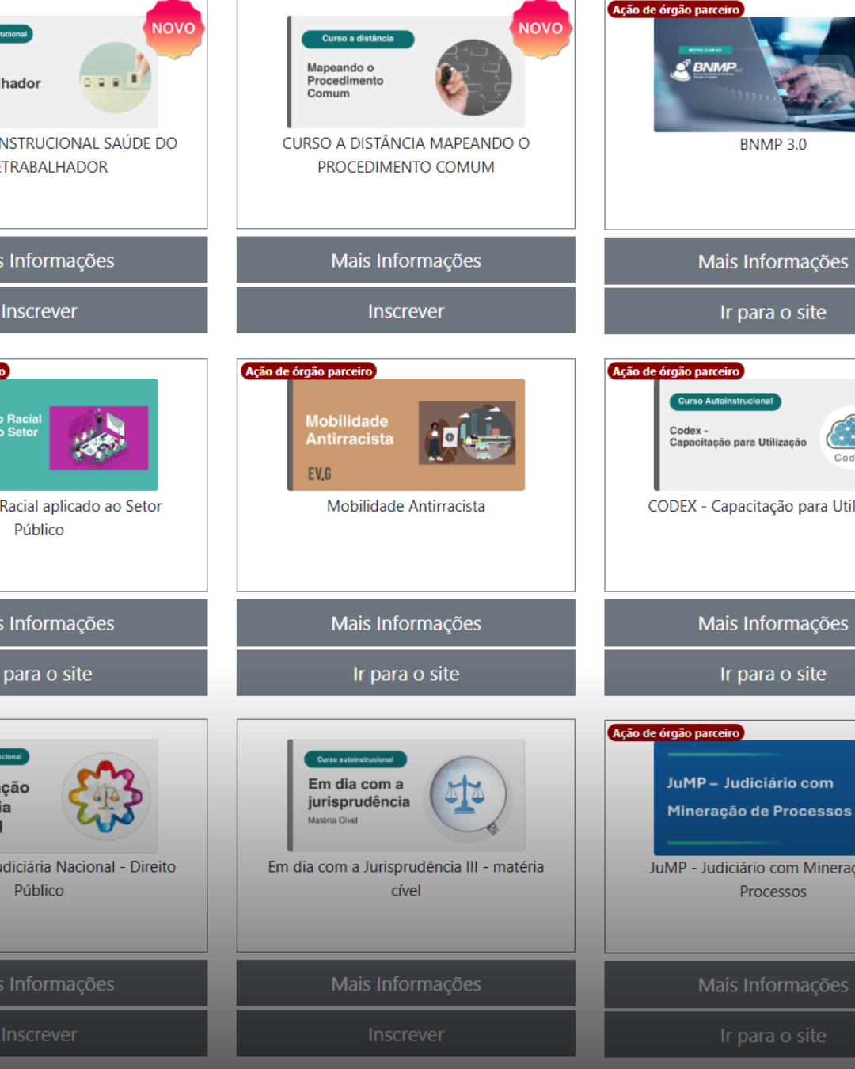This screenshot has width=855, height=1069.
Task: Click Ir para o site under CODEX course
Action: 730,673
